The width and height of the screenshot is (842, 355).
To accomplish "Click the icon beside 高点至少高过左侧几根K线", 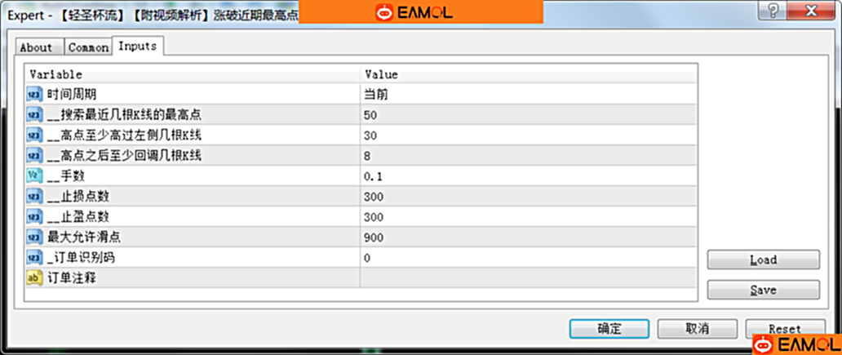I will click(33, 135).
